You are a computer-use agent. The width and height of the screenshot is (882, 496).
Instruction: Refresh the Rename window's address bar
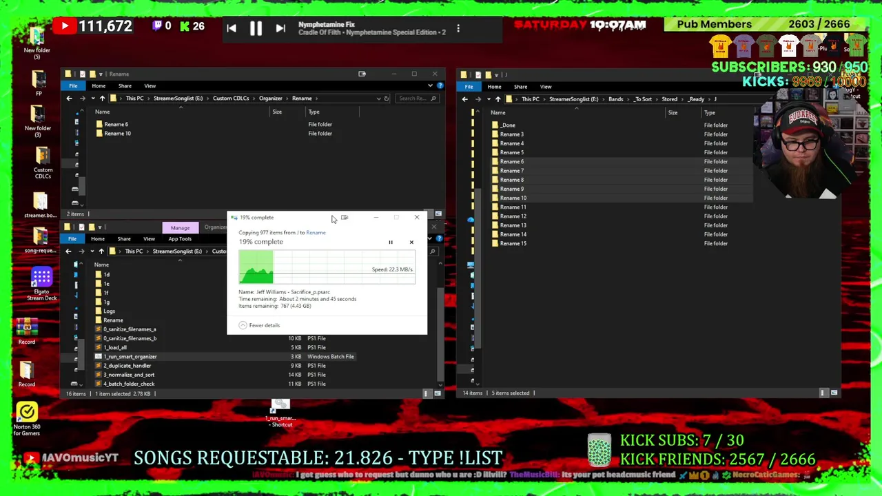tap(386, 99)
